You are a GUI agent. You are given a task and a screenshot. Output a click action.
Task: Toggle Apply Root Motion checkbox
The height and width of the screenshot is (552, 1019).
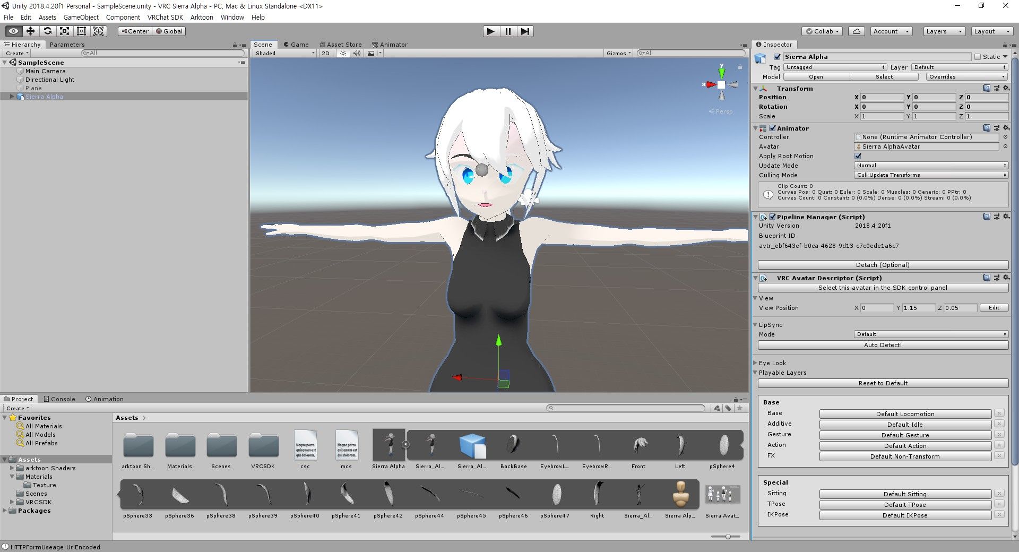858,156
